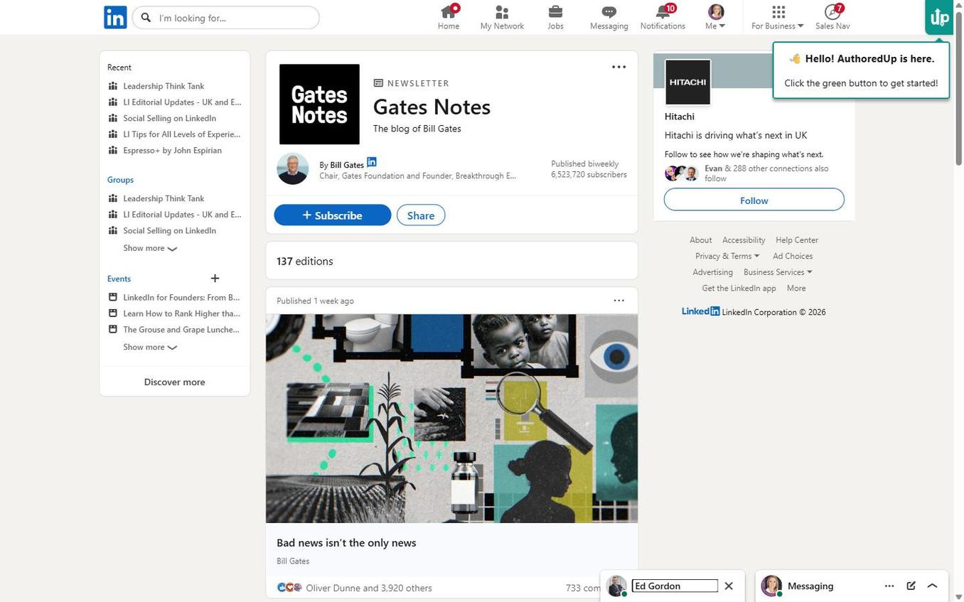This screenshot has width=964, height=602.
Task: Open the footer More menu
Action: [x=796, y=288]
